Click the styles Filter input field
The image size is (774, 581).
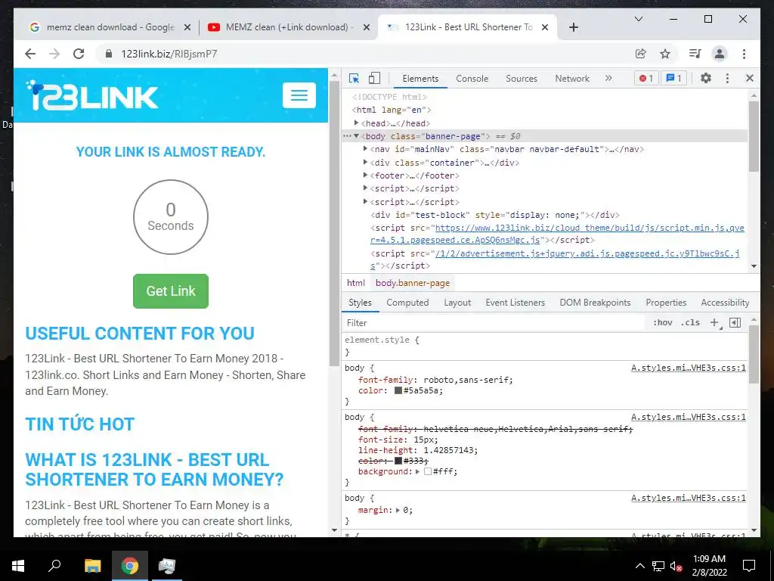494,322
